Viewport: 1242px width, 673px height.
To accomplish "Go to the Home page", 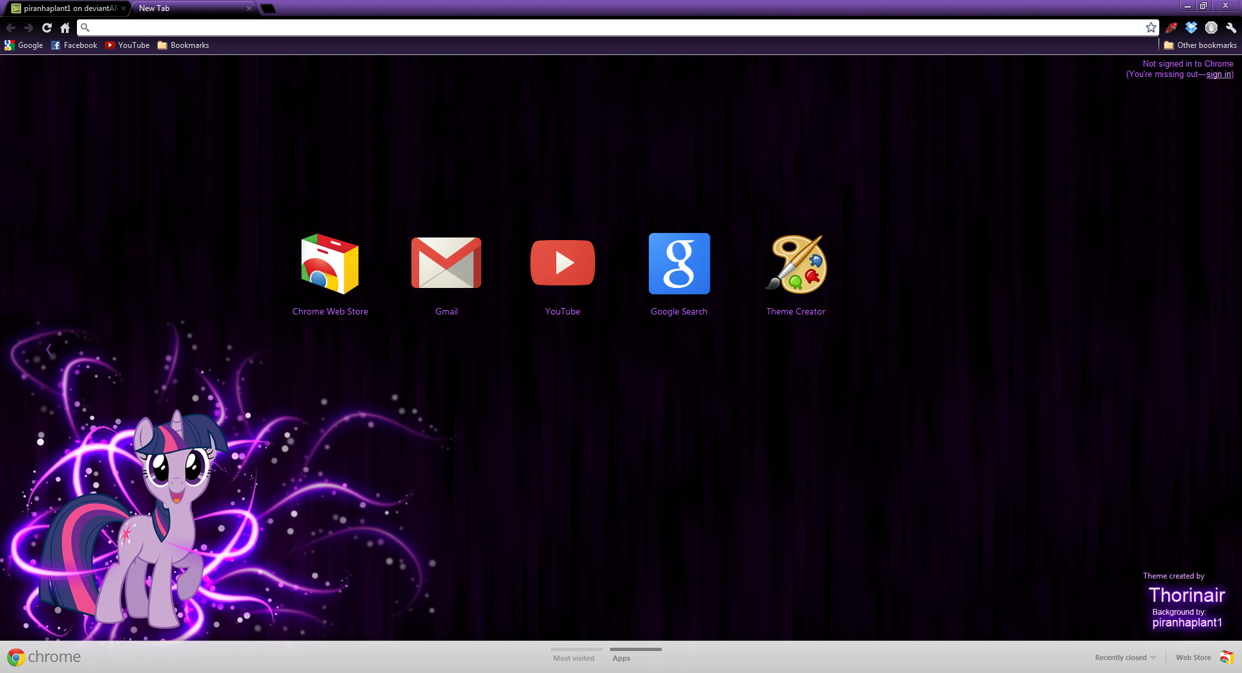I will point(65,28).
